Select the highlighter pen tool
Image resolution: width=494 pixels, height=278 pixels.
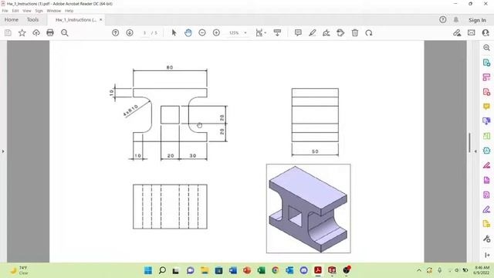[312, 32]
